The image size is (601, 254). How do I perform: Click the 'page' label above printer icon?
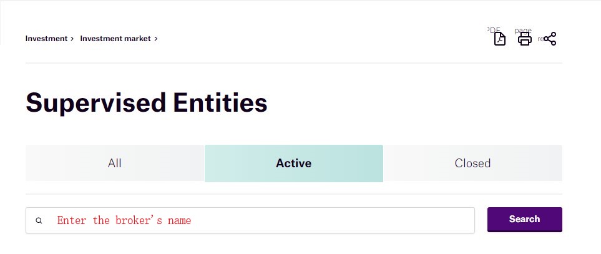(523, 30)
